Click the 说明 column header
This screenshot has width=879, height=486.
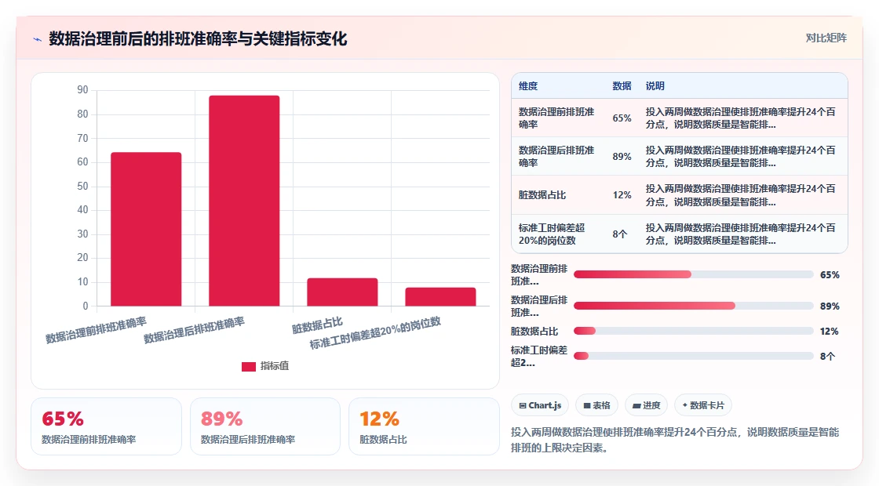click(x=655, y=86)
